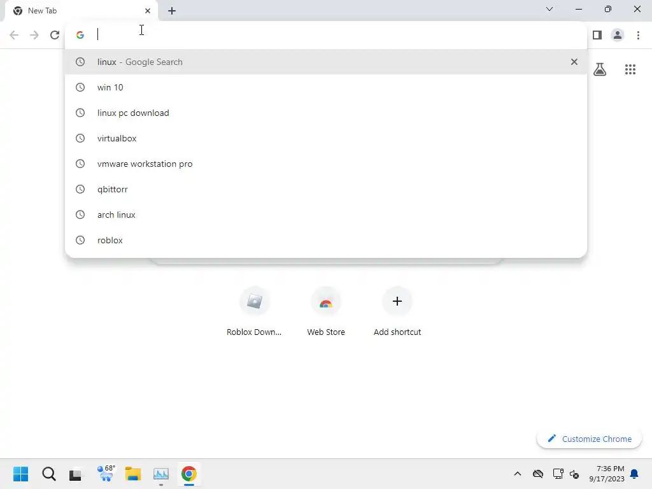652x489 pixels.
Task: Open the notifications bell
Action: [x=634, y=474]
